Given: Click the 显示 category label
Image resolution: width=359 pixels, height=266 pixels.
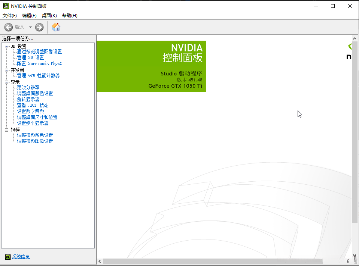Looking at the screenshot, I should (15, 82).
